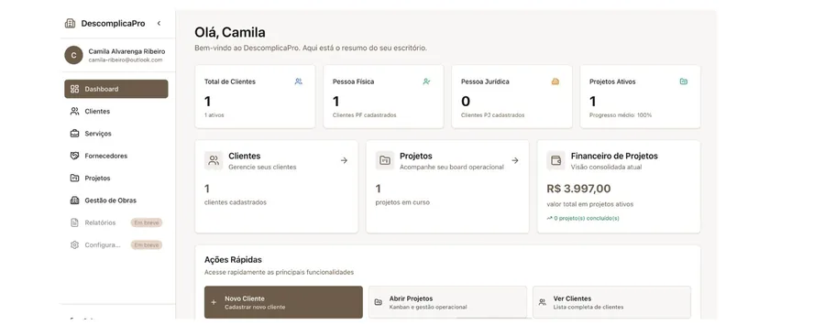Viewport: 825px width, 336px height.
Task: Select Dashboard in the sidebar
Action: (x=116, y=89)
